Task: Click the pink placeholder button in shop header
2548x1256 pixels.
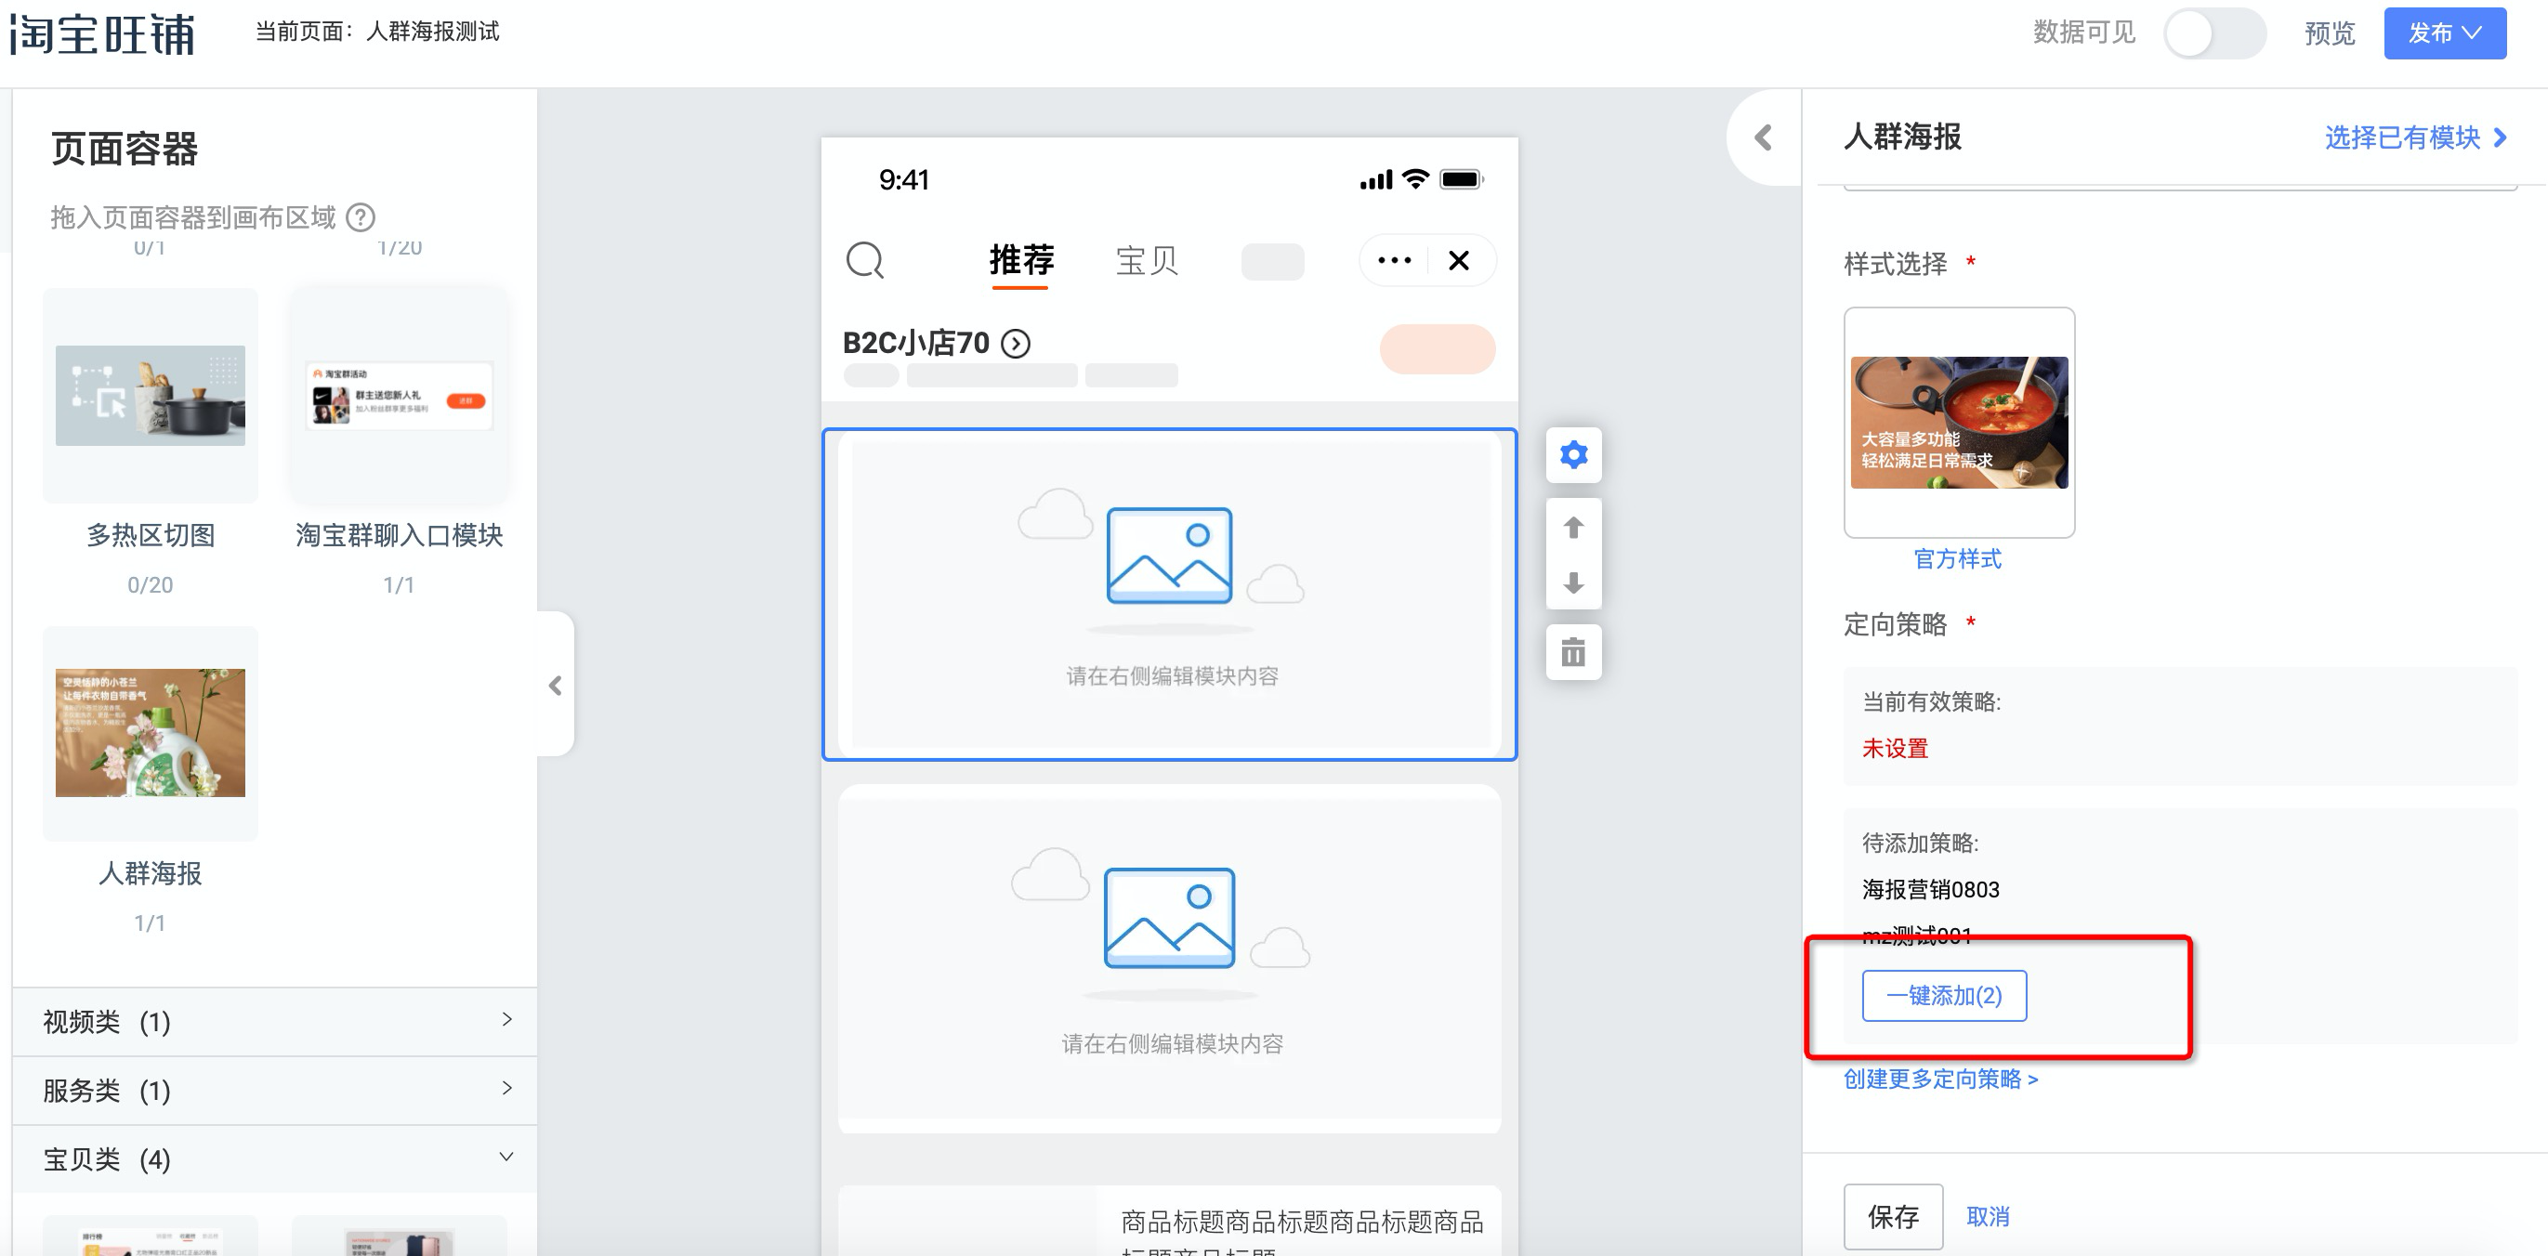Action: [x=1437, y=349]
